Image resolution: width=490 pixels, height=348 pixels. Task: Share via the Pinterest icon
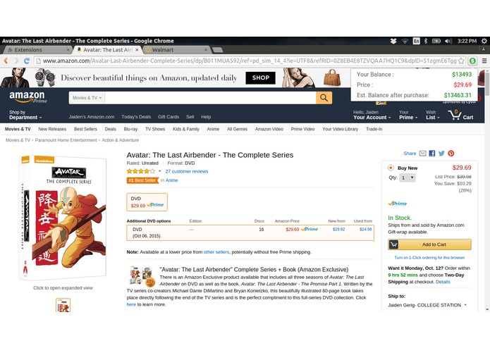coord(451,154)
